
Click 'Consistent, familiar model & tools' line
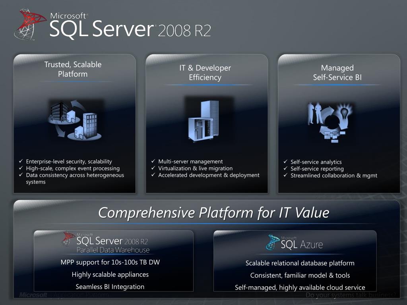click(300, 275)
